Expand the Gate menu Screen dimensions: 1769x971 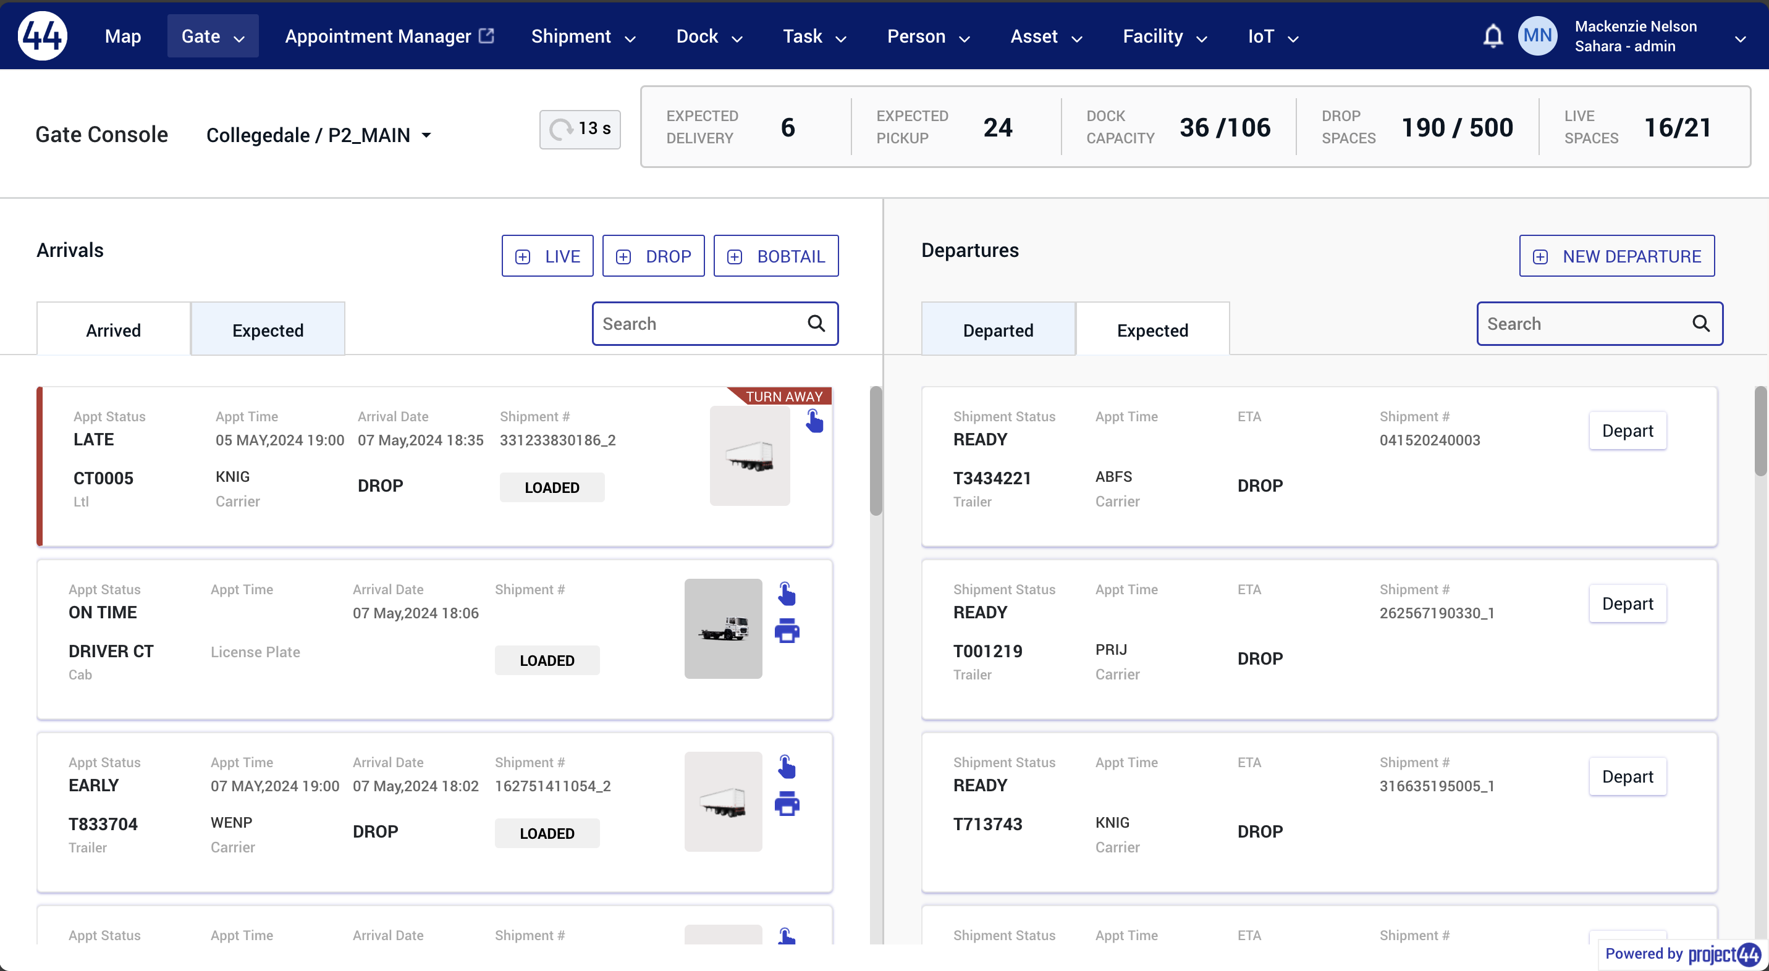[x=213, y=36]
